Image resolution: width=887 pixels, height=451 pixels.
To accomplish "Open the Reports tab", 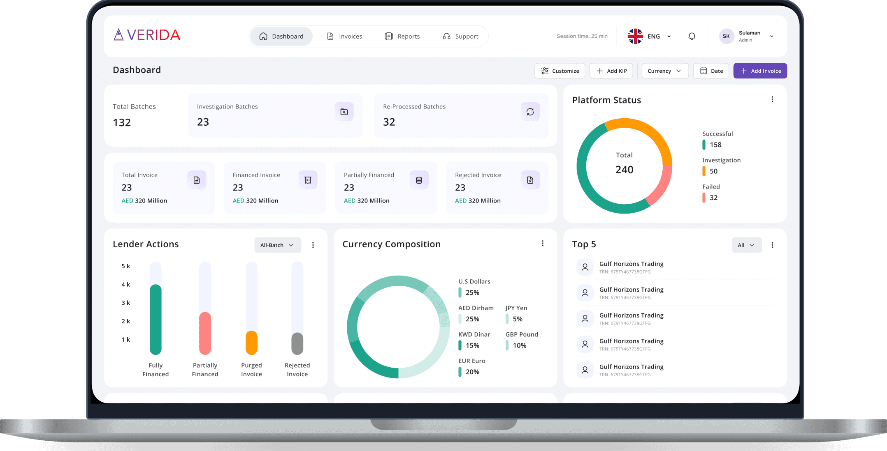I will coord(402,37).
